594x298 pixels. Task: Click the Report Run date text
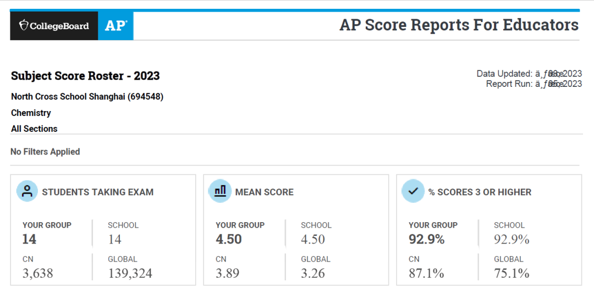(534, 84)
